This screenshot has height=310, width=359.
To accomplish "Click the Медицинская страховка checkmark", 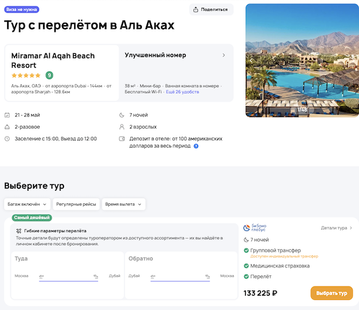I will point(247,266).
